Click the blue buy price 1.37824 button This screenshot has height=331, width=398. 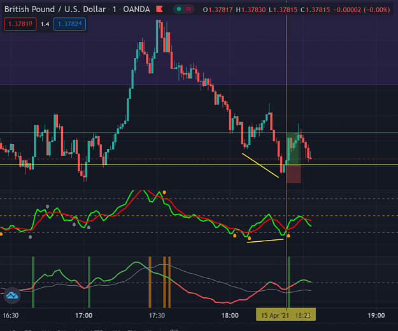(x=69, y=24)
